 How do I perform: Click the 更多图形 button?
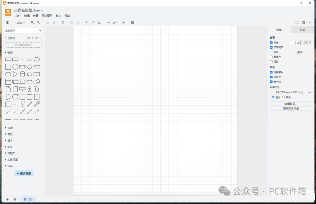click(x=24, y=174)
